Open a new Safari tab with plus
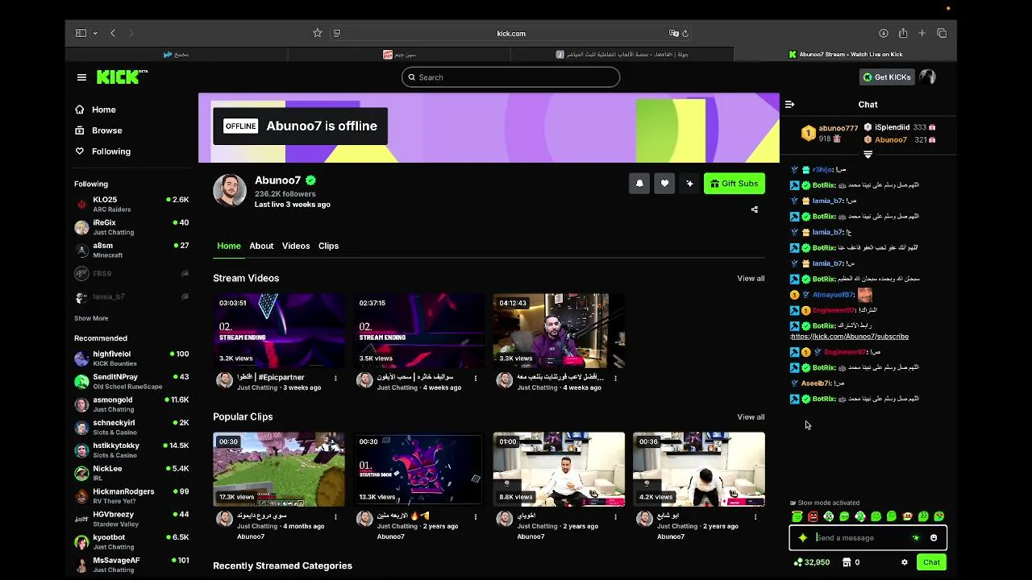The width and height of the screenshot is (1032, 580). coord(922,33)
